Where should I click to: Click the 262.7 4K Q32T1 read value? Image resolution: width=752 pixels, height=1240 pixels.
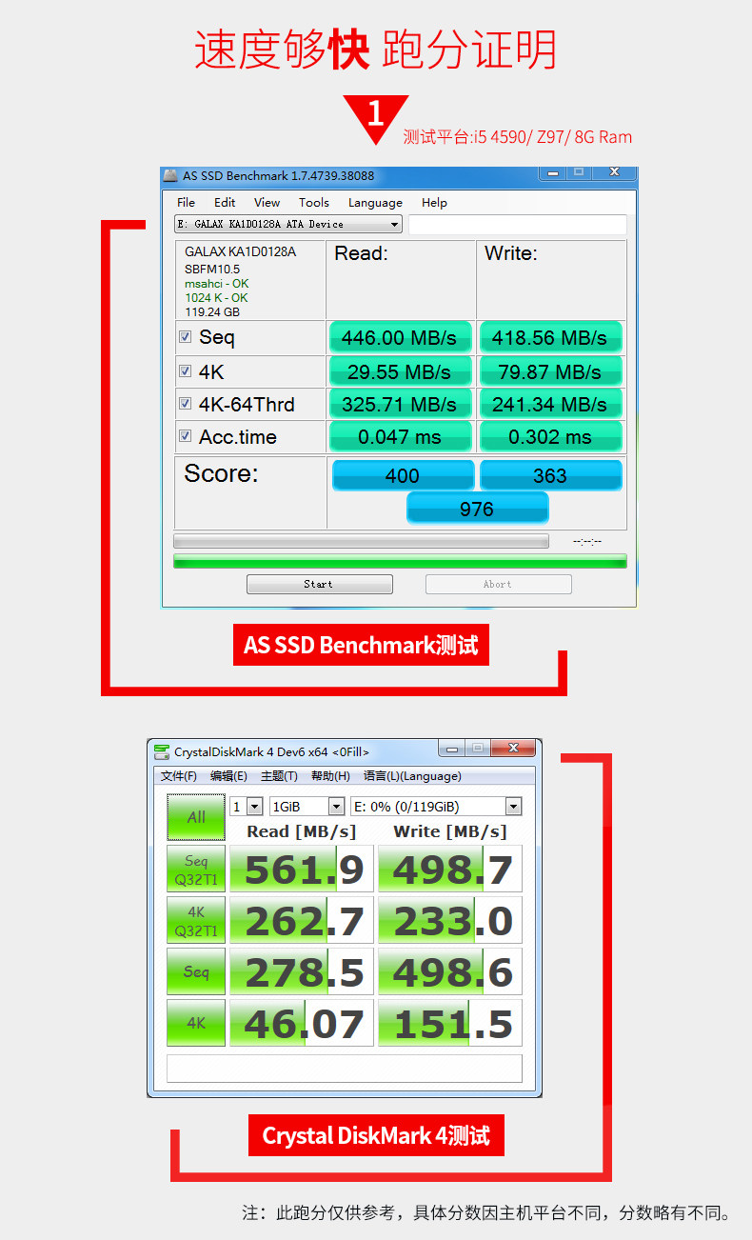click(x=304, y=921)
